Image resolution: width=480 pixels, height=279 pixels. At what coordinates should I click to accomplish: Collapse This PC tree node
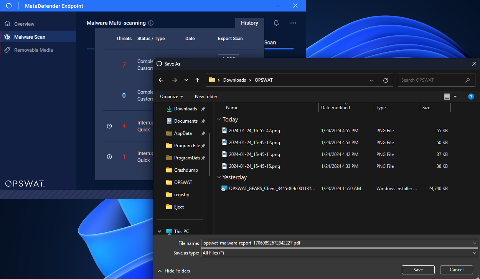click(160, 231)
